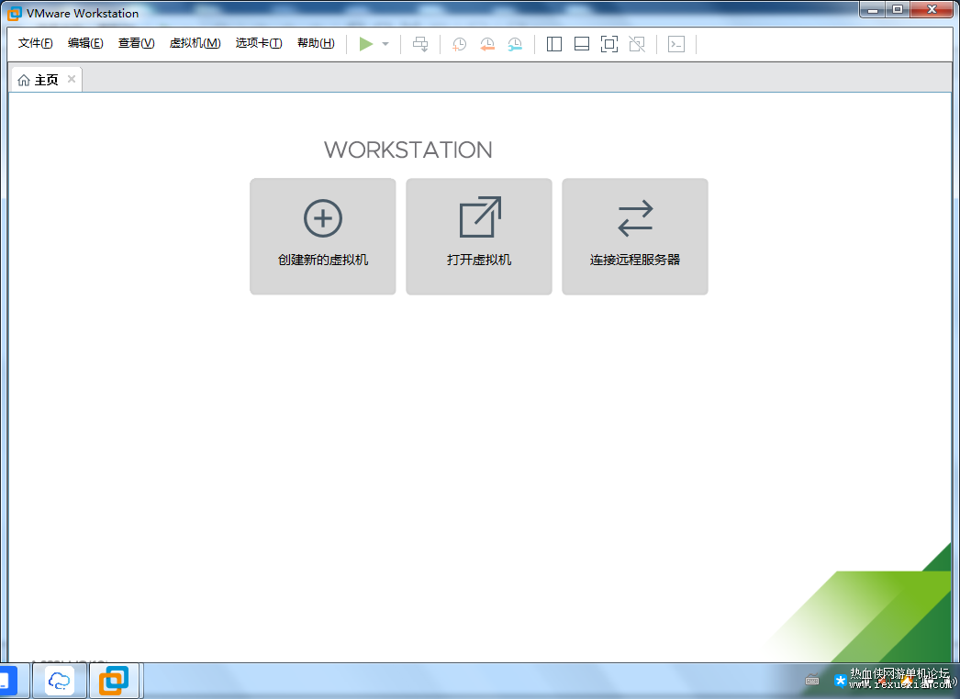Click the Revert to Snapshot icon
Screen dimensions: 960x699
pos(487,44)
